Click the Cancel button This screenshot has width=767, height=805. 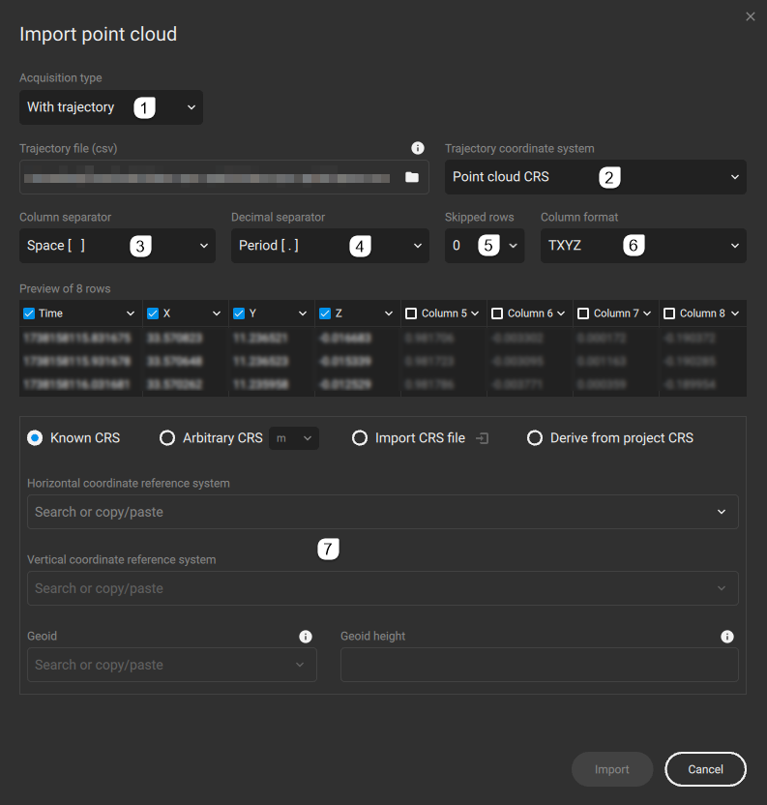click(705, 769)
